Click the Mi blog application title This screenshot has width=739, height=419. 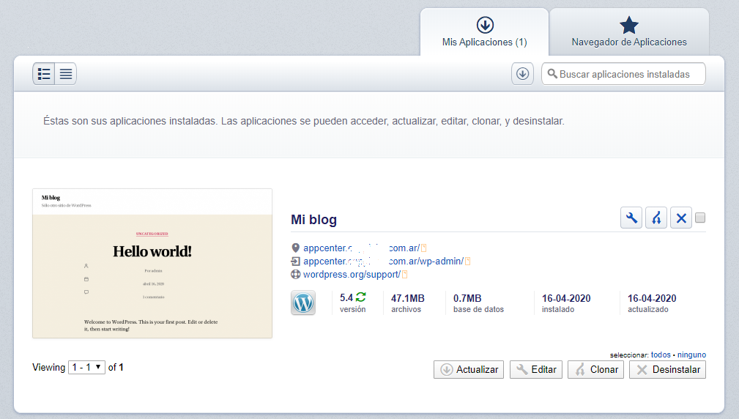[x=314, y=220]
